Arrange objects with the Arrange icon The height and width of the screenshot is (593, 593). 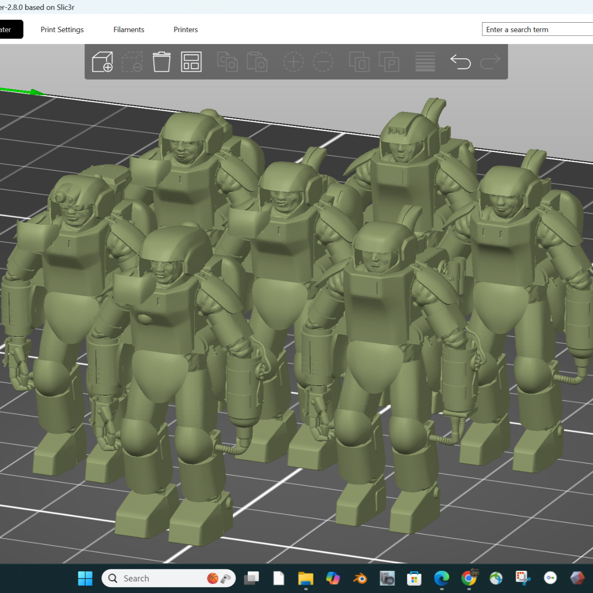pyautogui.click(x=191, y=62)
